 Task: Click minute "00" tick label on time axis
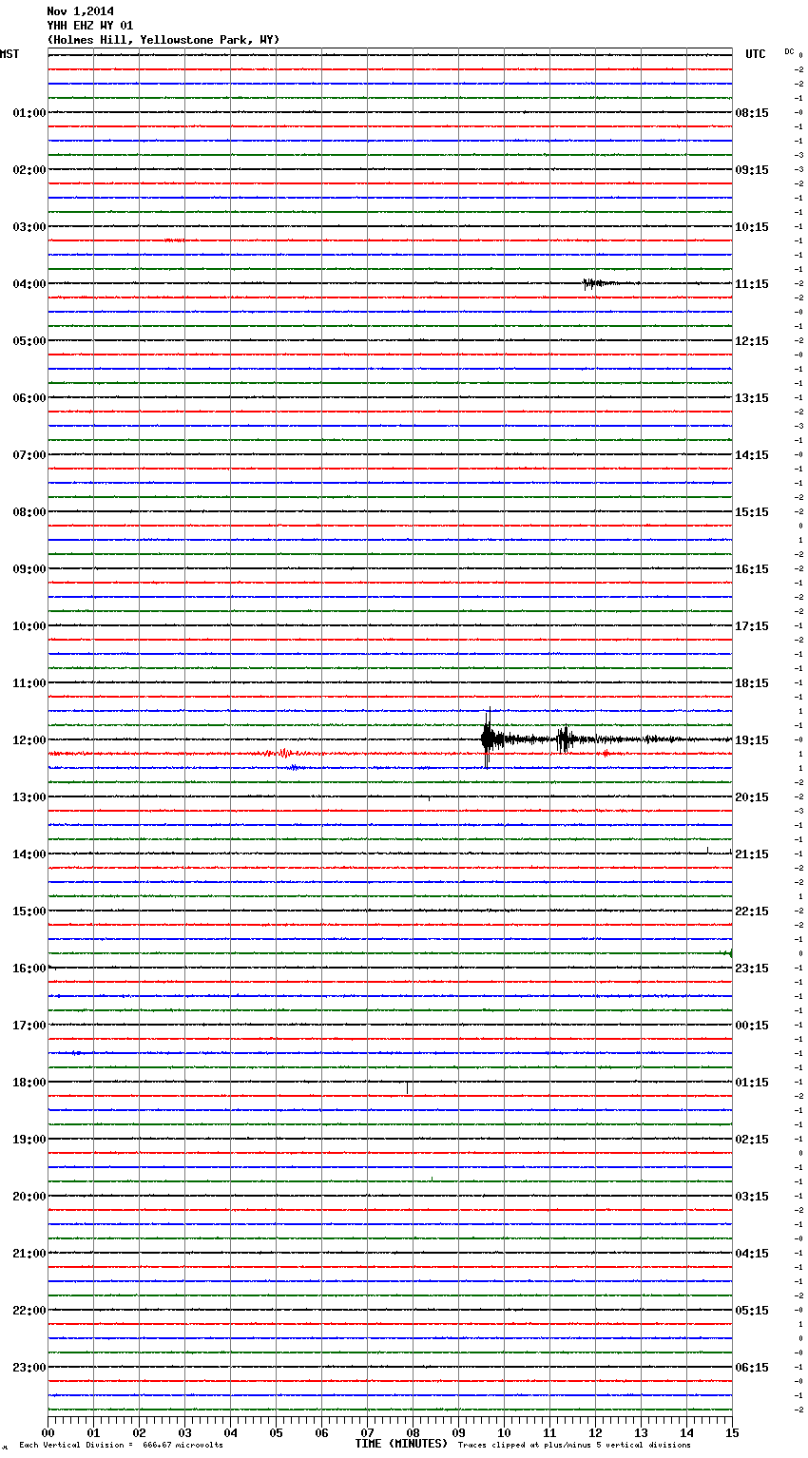(48, 1432)
